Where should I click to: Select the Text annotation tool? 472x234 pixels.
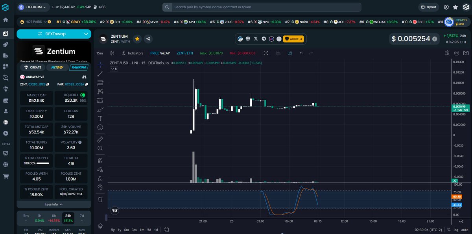point(100,118)
